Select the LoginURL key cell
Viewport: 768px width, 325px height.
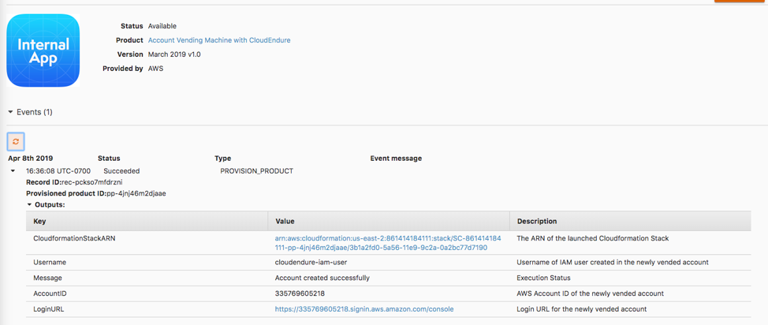pyautogui.click(x=48, y=309)
